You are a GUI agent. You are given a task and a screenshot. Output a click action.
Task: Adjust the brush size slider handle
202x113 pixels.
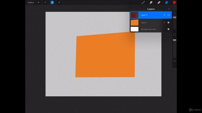tap(175, 17)
